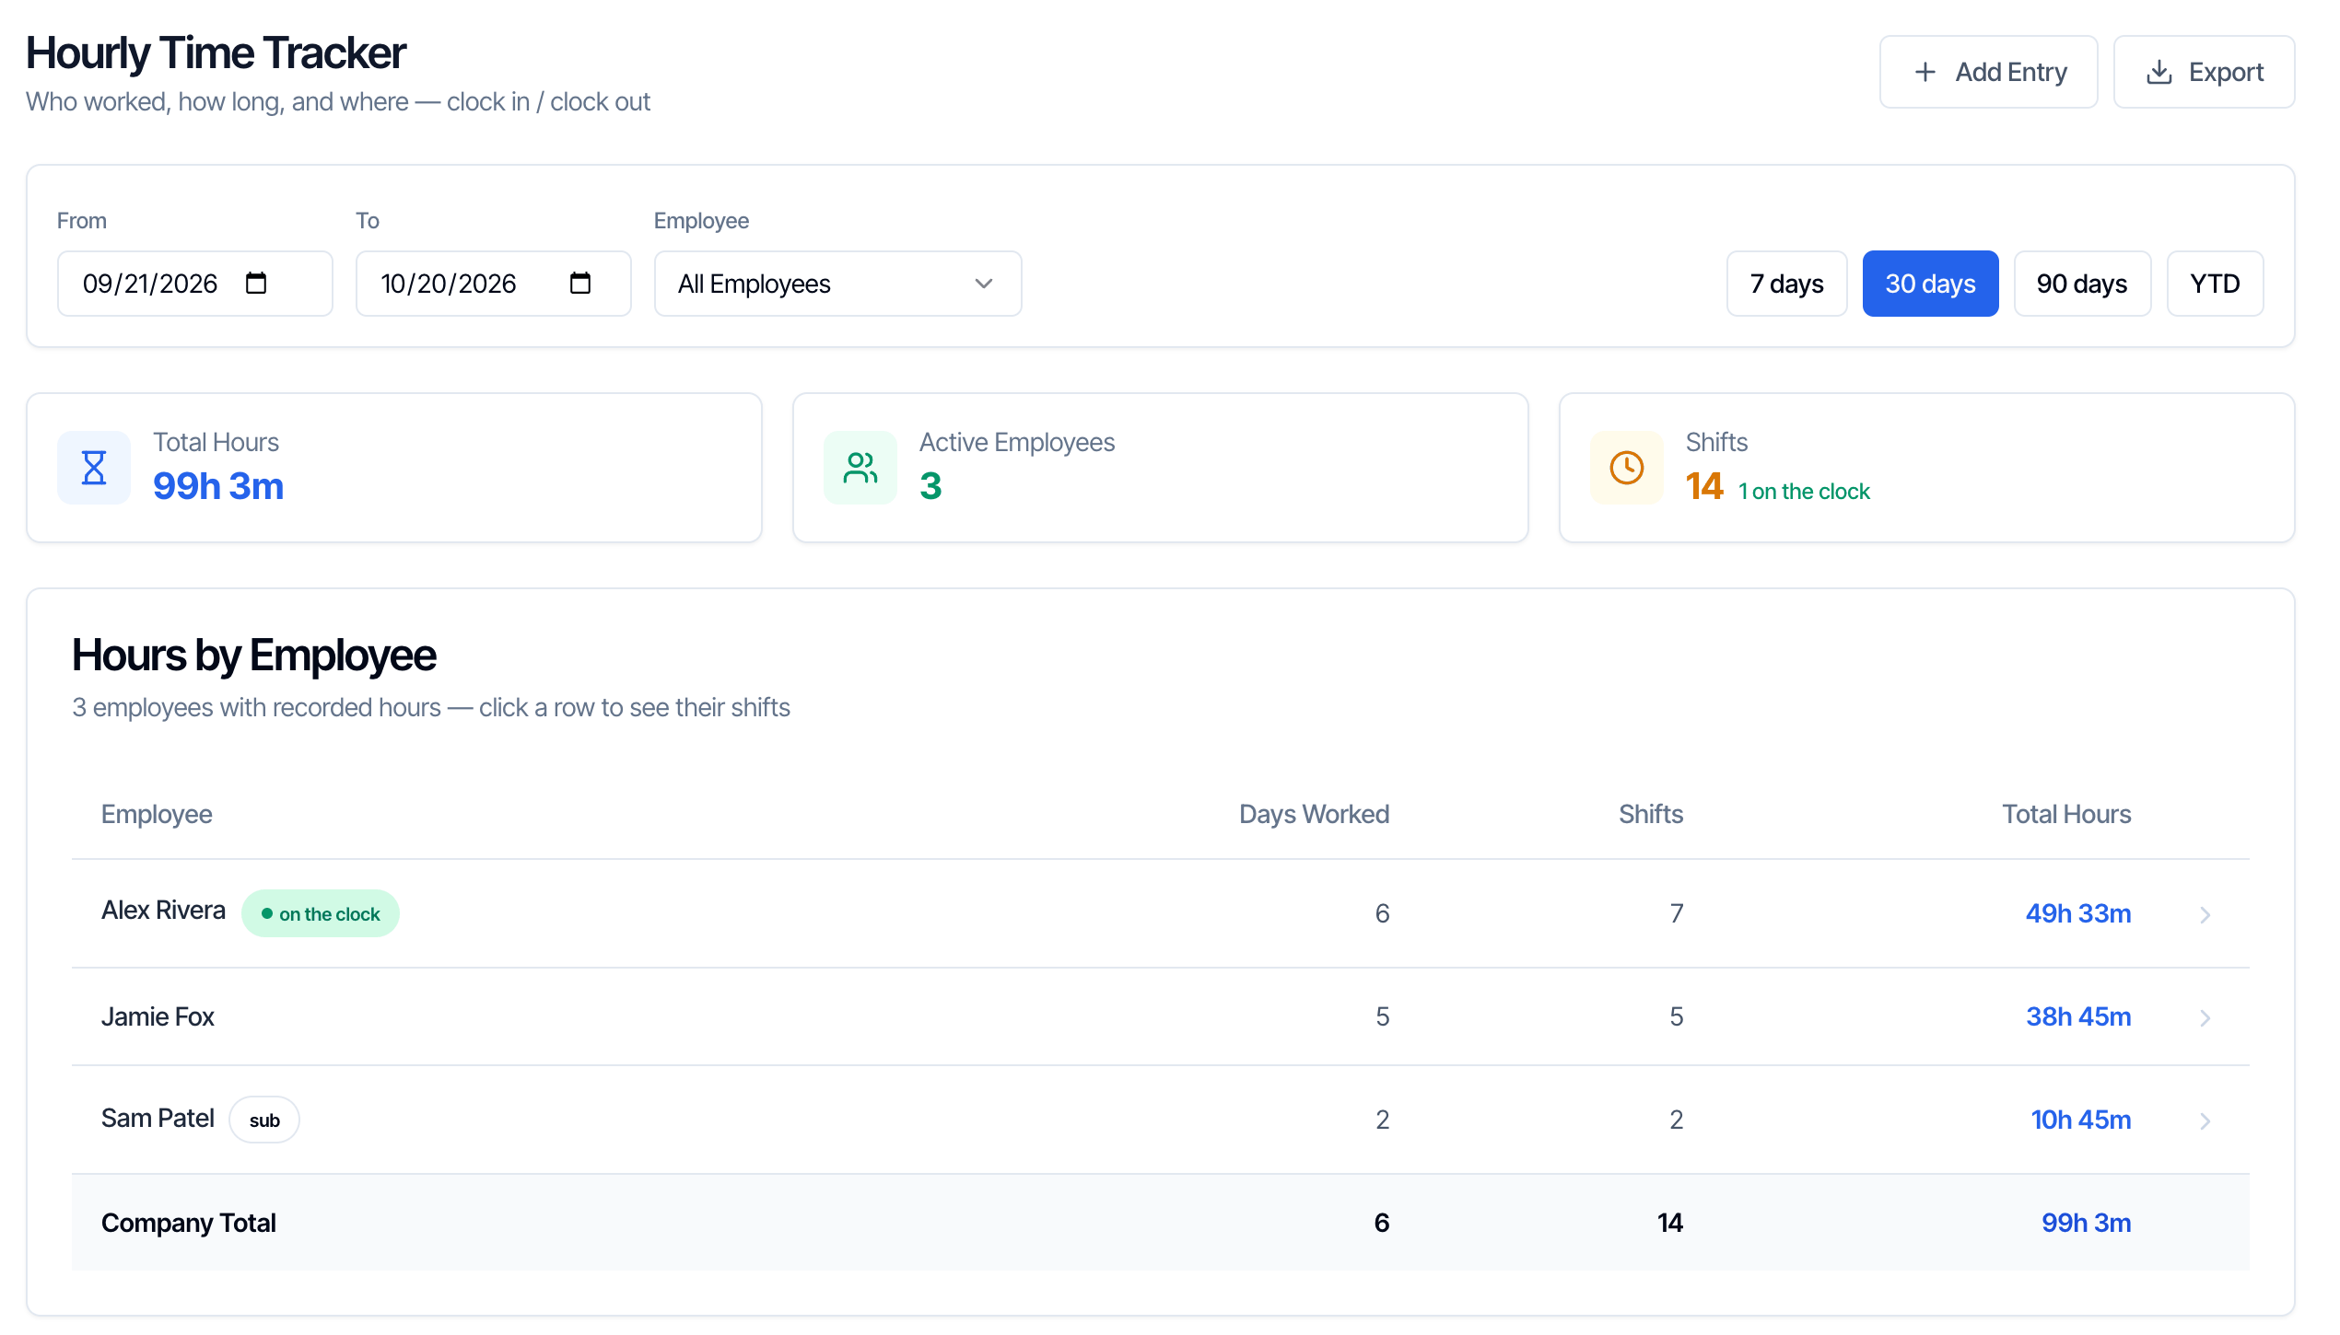Click the Shifts count 14 in card
The width and height of the screenshot is (2340, 1335).
pos(1704,486)
